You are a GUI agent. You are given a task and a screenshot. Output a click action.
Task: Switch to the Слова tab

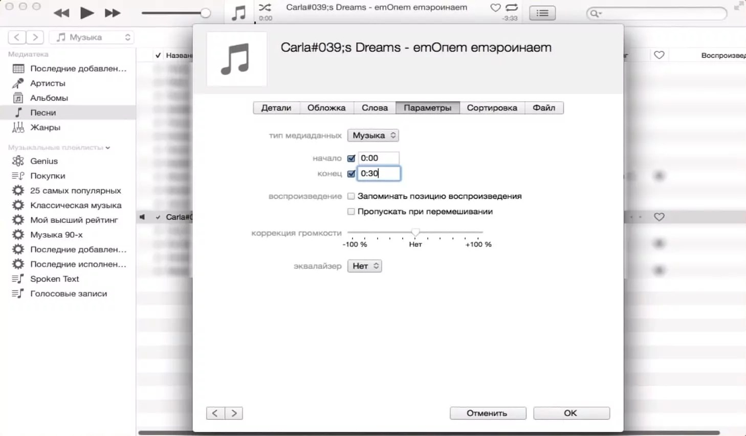[375, 108]
